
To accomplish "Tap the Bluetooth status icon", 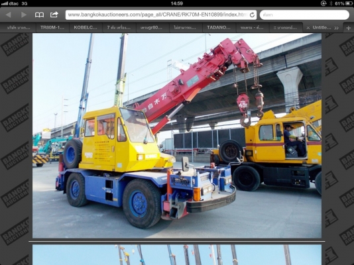I will [331, 3].
